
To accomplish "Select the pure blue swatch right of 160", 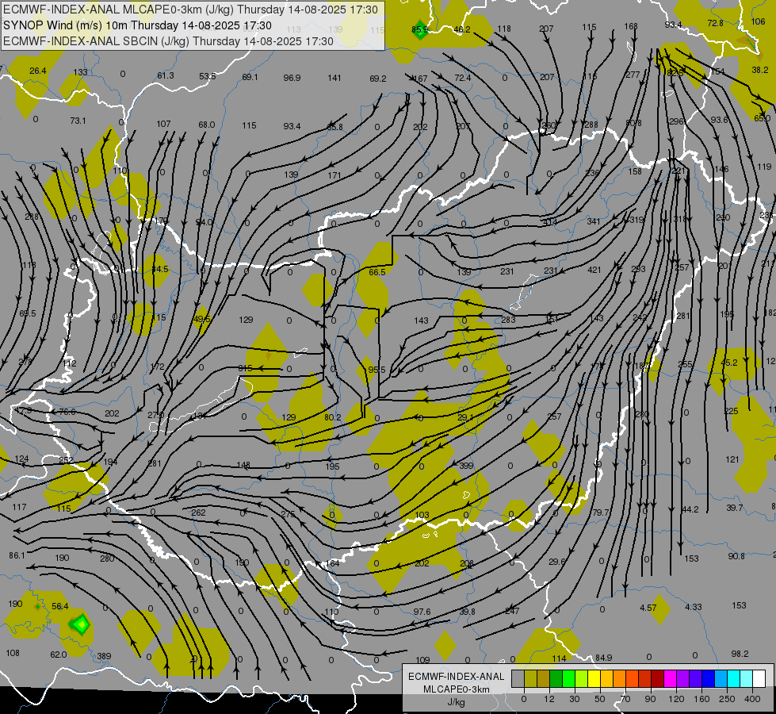I will point(708,678).
